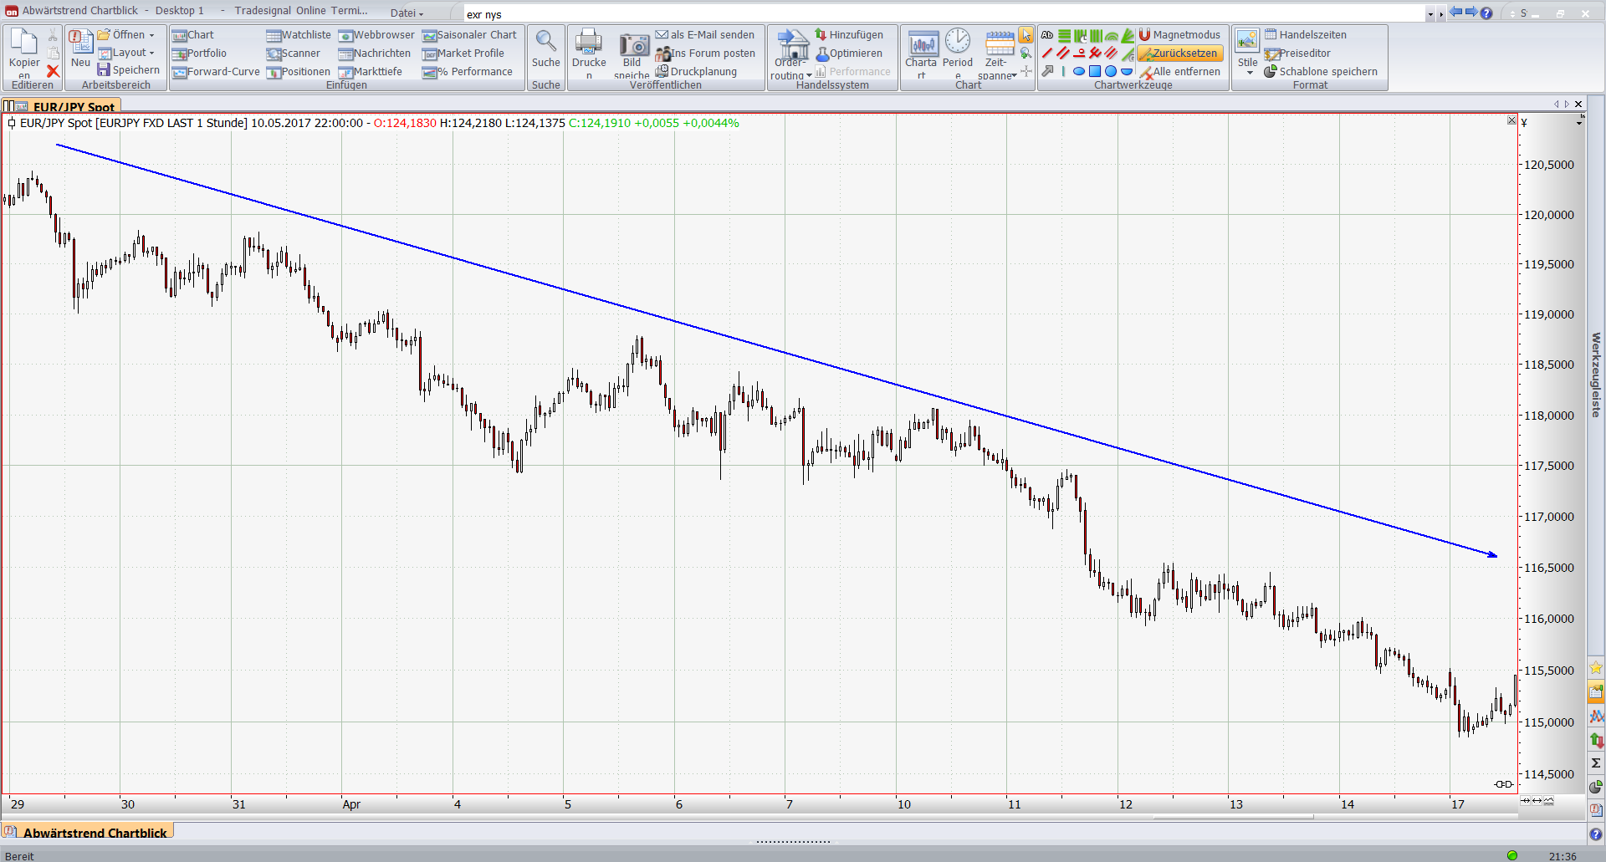The height and width of the screenshot is (862, 1606).
Task: Click the Bild speichern camera icon
Action: pos(633,46)
